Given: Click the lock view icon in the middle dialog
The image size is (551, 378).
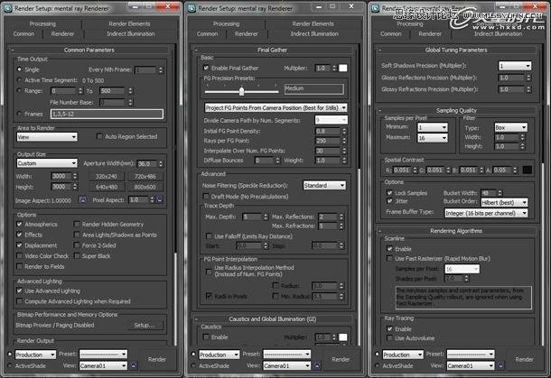Looking at the screenshot, I should tap(317, 365).
